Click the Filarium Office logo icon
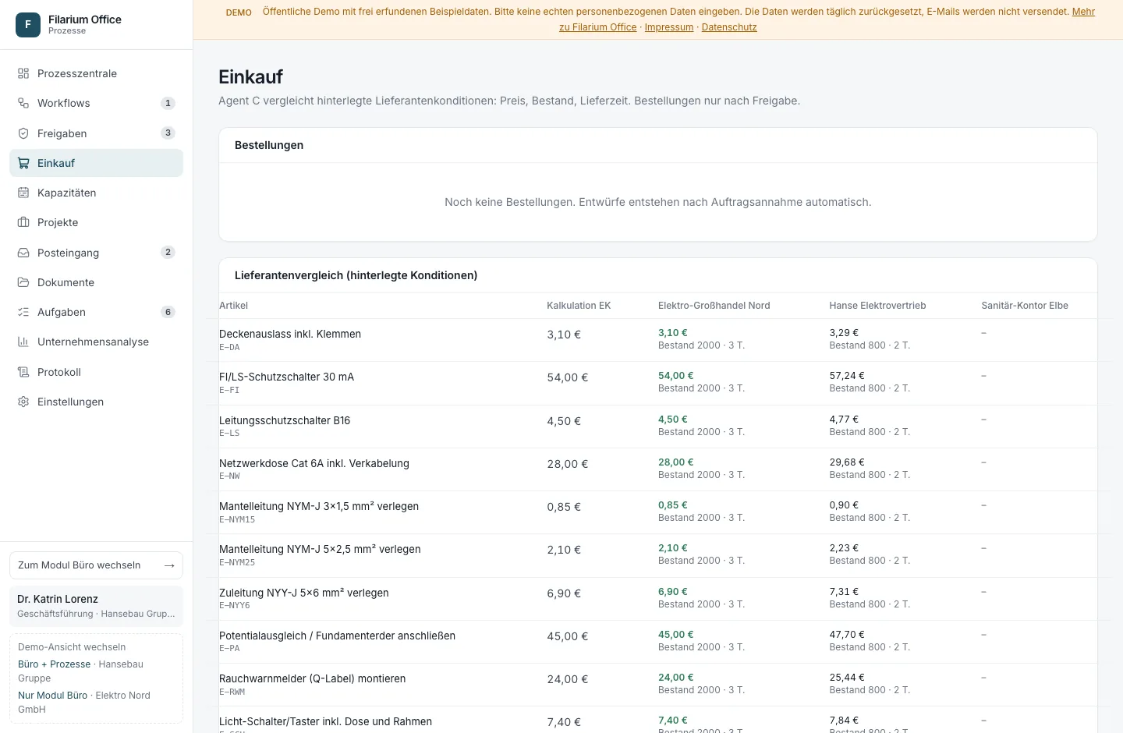Screen dimensions: 1123x733 tap(28, 25)
